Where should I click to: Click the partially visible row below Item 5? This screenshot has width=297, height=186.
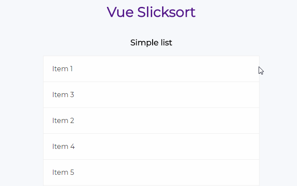(x=151, y=186)
